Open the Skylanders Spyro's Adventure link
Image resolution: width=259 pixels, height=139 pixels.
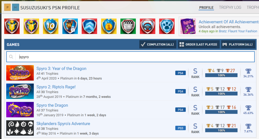(x=63, y=124)
